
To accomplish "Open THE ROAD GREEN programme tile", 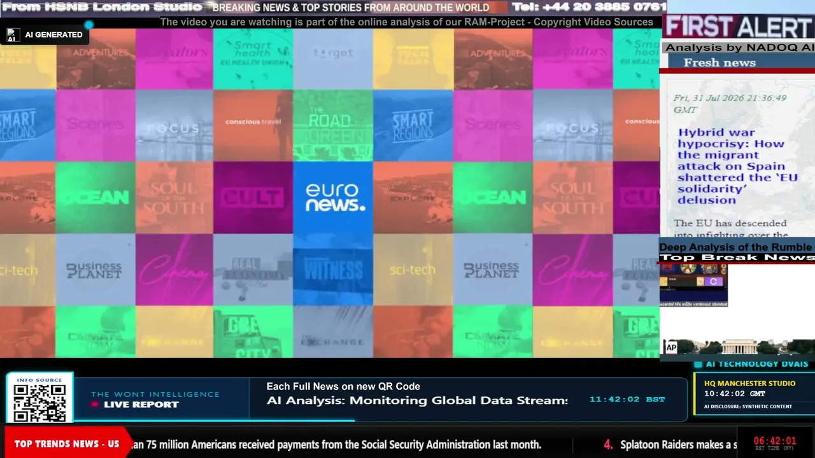I will coord(333,125).
